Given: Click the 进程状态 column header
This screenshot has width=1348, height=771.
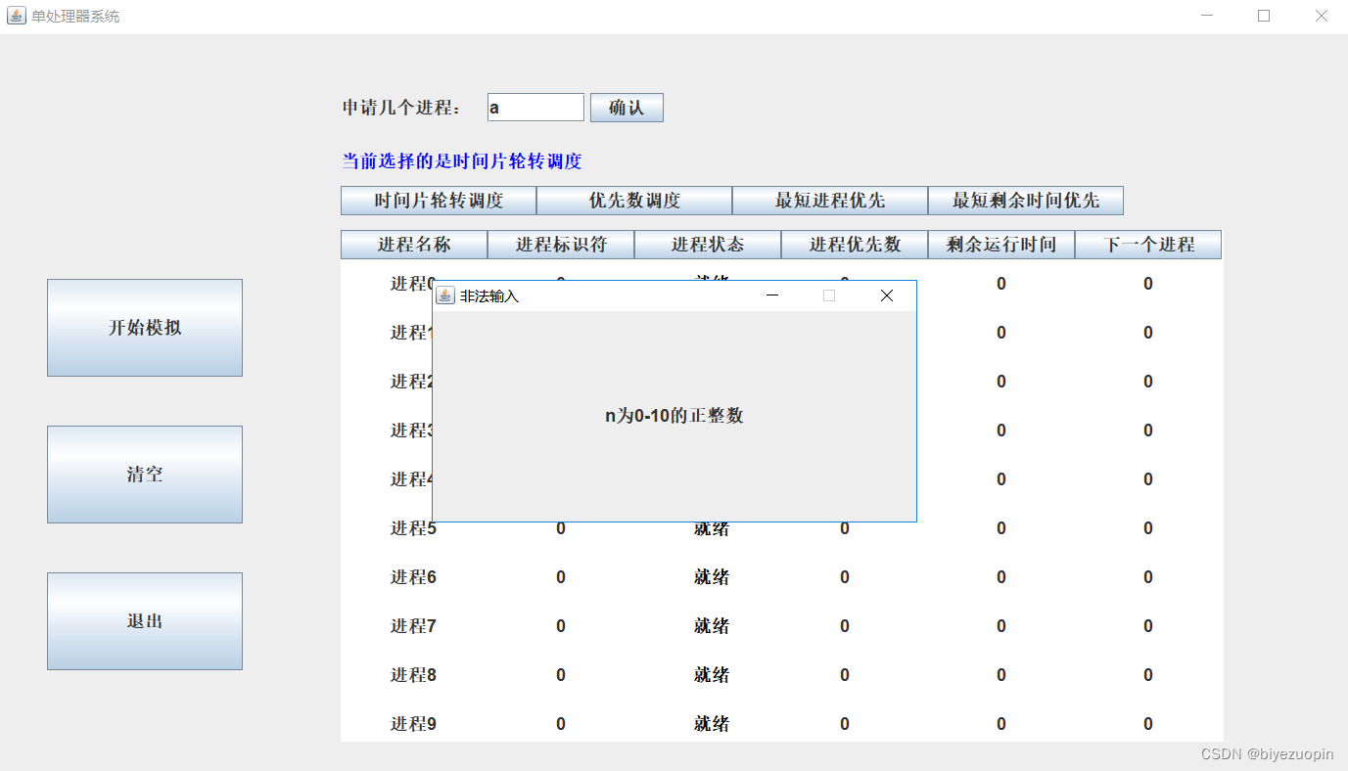Looking at the screenshot, I should click(x=708, y=245).
